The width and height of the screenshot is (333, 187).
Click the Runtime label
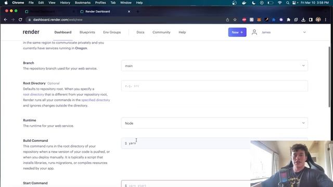tap(30, 120)
